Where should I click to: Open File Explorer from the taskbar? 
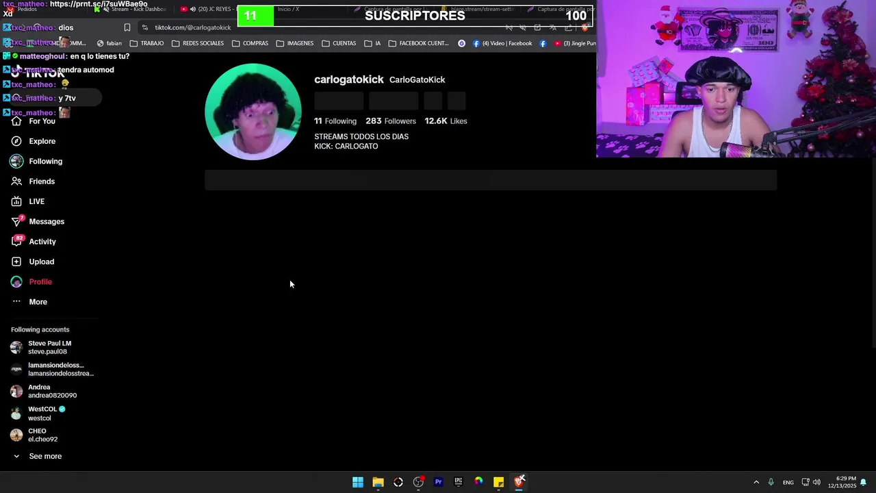click(378, 482)
